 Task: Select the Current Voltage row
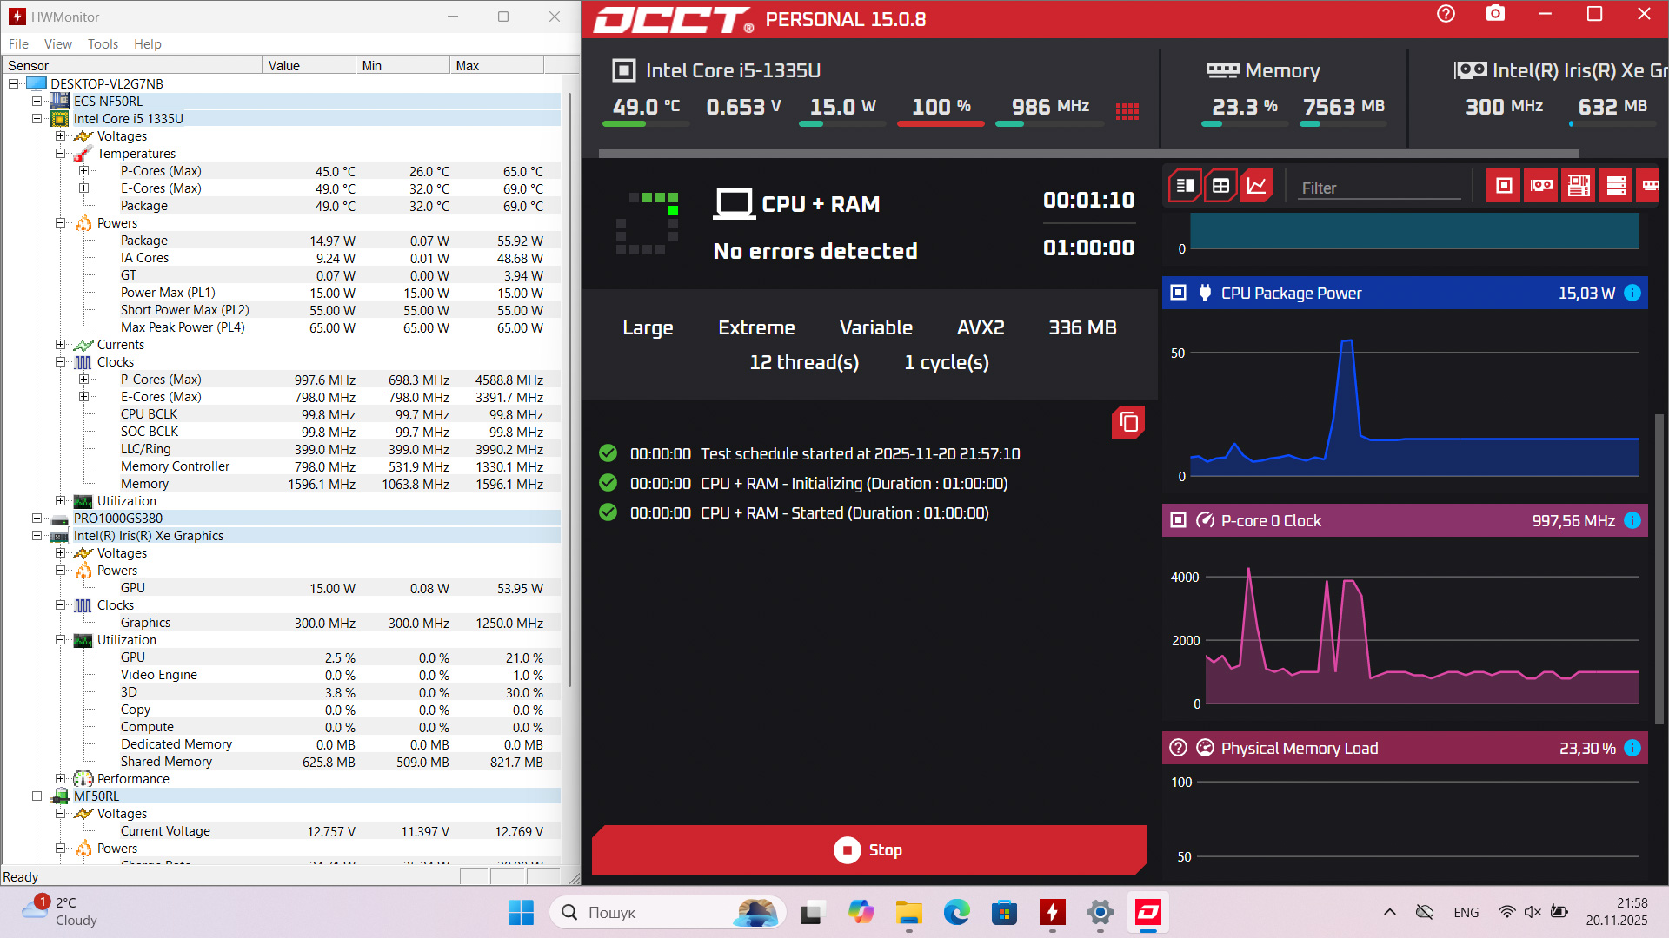pos(339,831)
